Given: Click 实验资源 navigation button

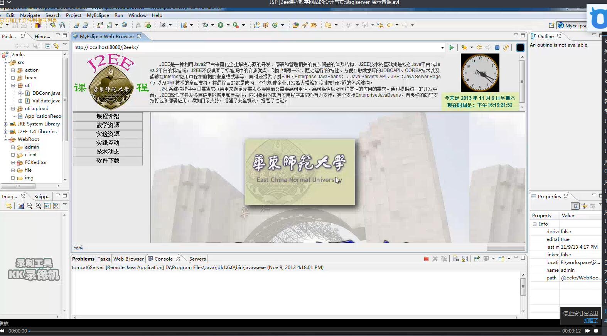Looking at the screenshot, I should tap(108, 134).
